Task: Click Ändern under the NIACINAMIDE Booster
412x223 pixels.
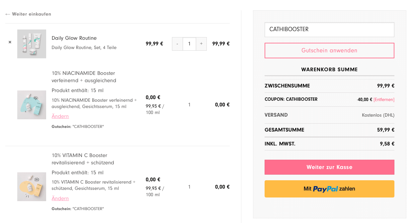Action: click(60, 116)
